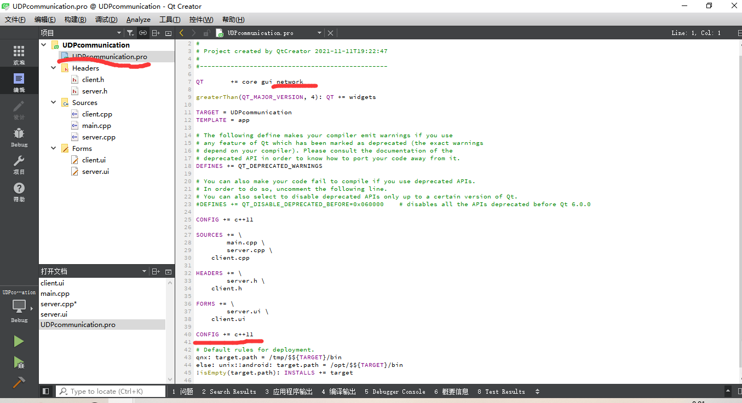The width and height of the screenshot is (742, 403).
Task: Select main.cpp in Sources tree
Action: coord(96,126)
